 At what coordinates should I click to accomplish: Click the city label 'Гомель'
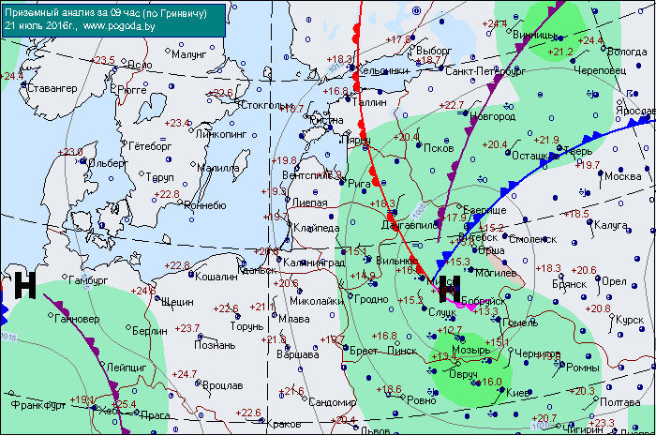pos(520,323)
